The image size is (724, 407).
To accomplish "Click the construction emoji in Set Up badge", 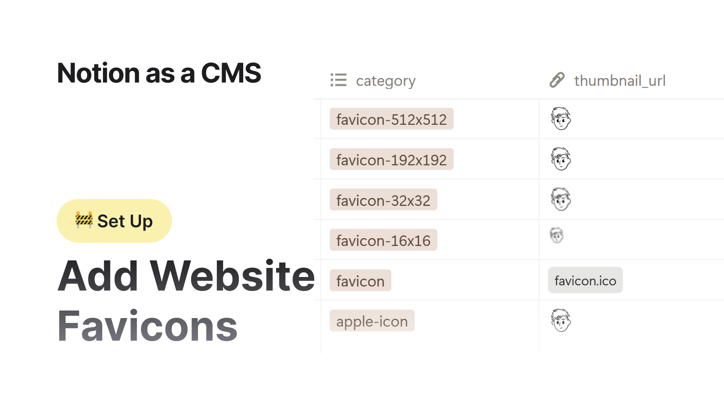I will 84,221.
